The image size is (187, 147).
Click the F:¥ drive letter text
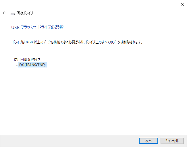[22, 65]
